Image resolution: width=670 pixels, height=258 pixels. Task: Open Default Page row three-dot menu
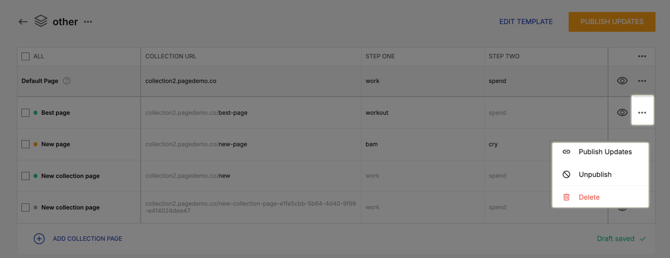642,81
